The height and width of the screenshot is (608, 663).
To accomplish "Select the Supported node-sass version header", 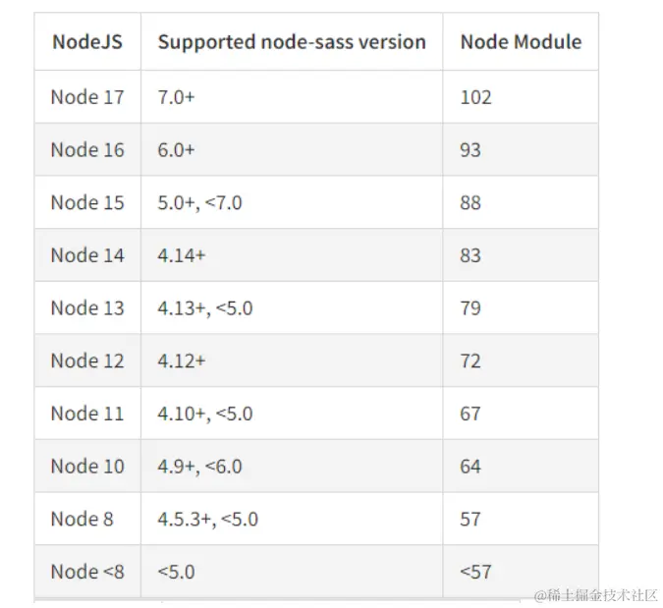I will click(x=292, y=42).
